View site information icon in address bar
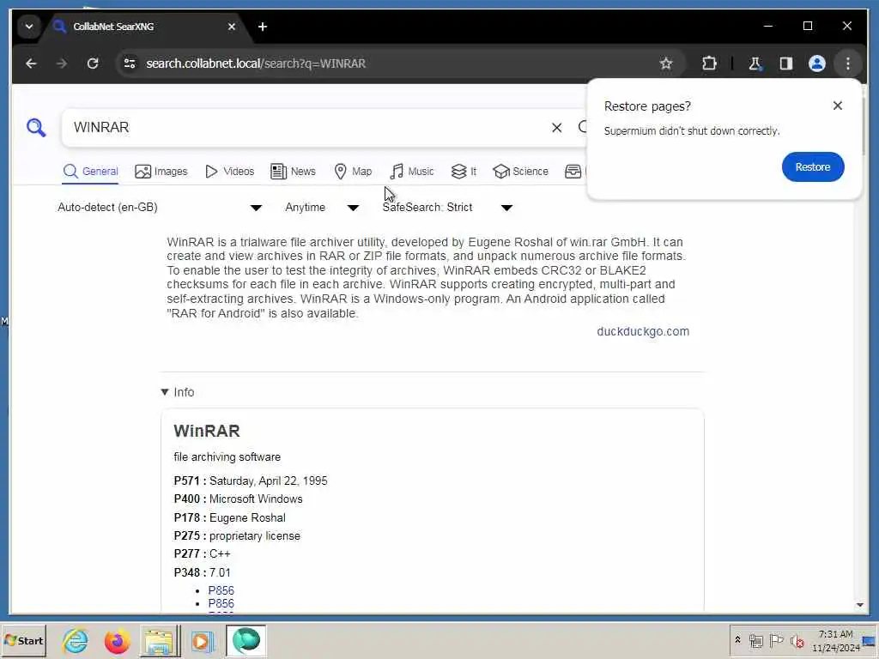The image size is (879, 659). point(130,63)
